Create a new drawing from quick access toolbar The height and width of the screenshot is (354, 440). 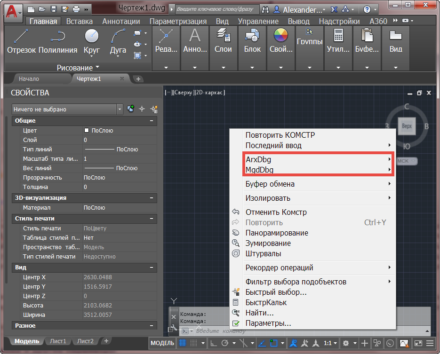[x=31, y=9]
